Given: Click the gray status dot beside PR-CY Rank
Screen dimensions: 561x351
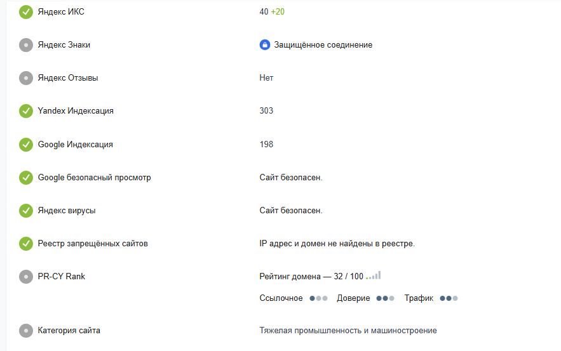Looking at the screenshot, I should [x=26, y=277].
